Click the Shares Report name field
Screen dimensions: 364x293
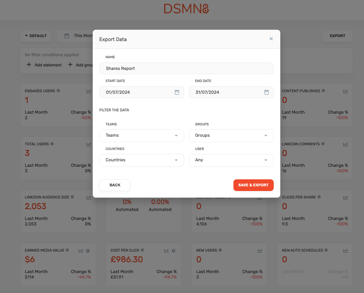(x=186, y=68)
